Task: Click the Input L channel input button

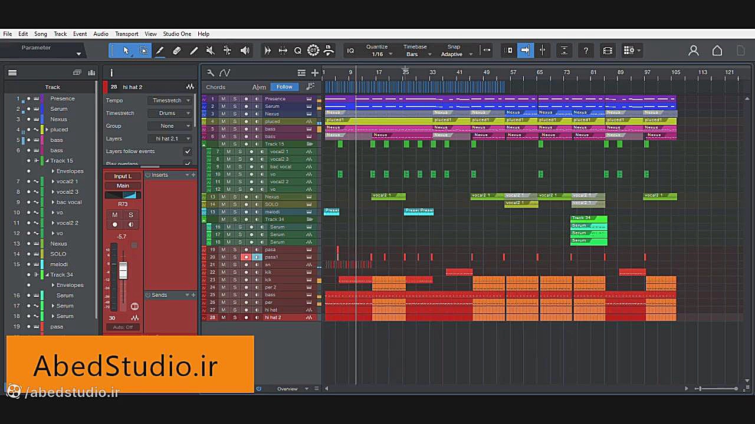Action: 123,176
